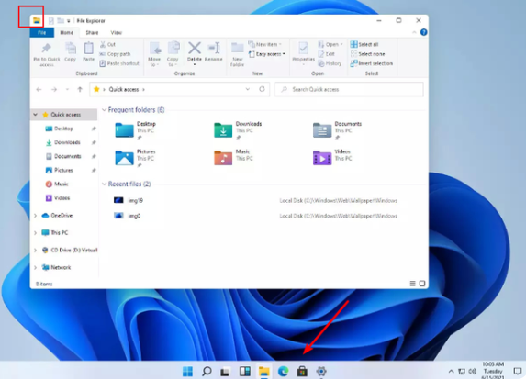
Task: Click the Search Quick access field
Action: (349, 89)
